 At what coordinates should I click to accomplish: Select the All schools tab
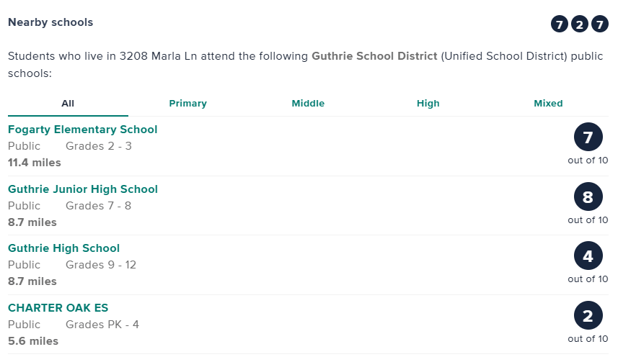coord(68,104)
